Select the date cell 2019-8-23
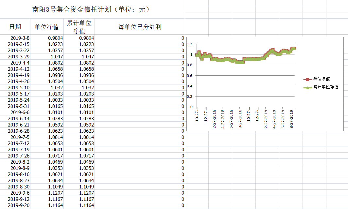 pos(15,180)
